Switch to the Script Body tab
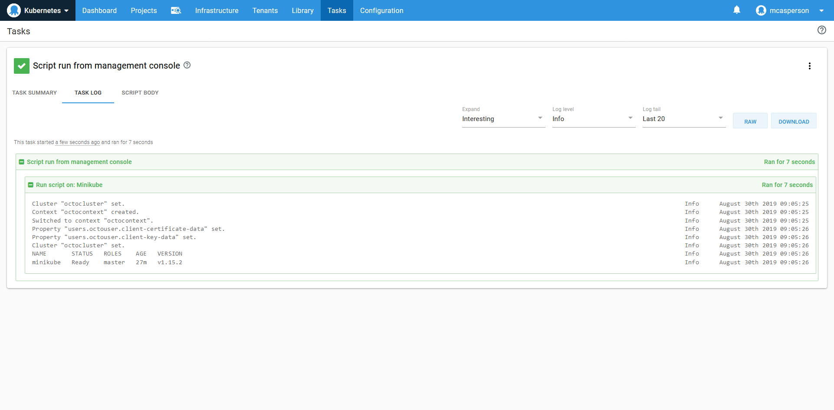The height and width of the screenshot is (410, 834). tap(140, 93)
